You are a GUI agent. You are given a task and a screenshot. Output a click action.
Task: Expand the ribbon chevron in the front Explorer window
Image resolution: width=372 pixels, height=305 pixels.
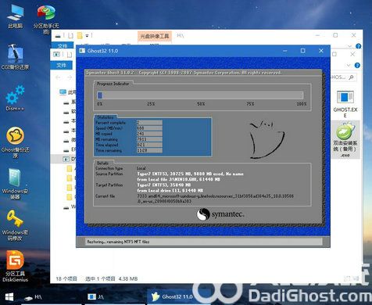pos(349,65)
